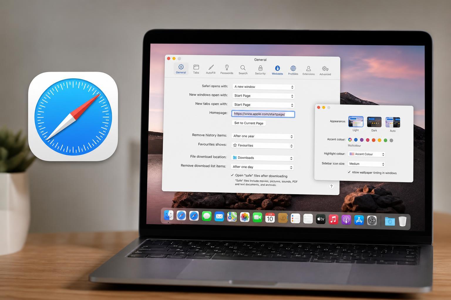Screen dimensions: 451x300
Task: Select the Light appearance thumbnail
Action: point(356,122)
